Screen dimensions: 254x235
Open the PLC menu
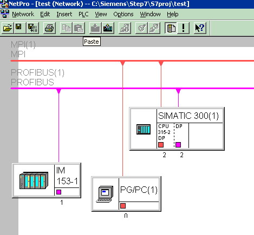pos(83,14)
